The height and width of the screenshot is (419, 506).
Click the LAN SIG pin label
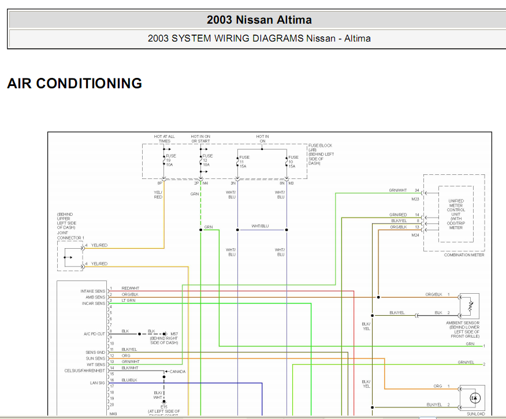point(98,383)
